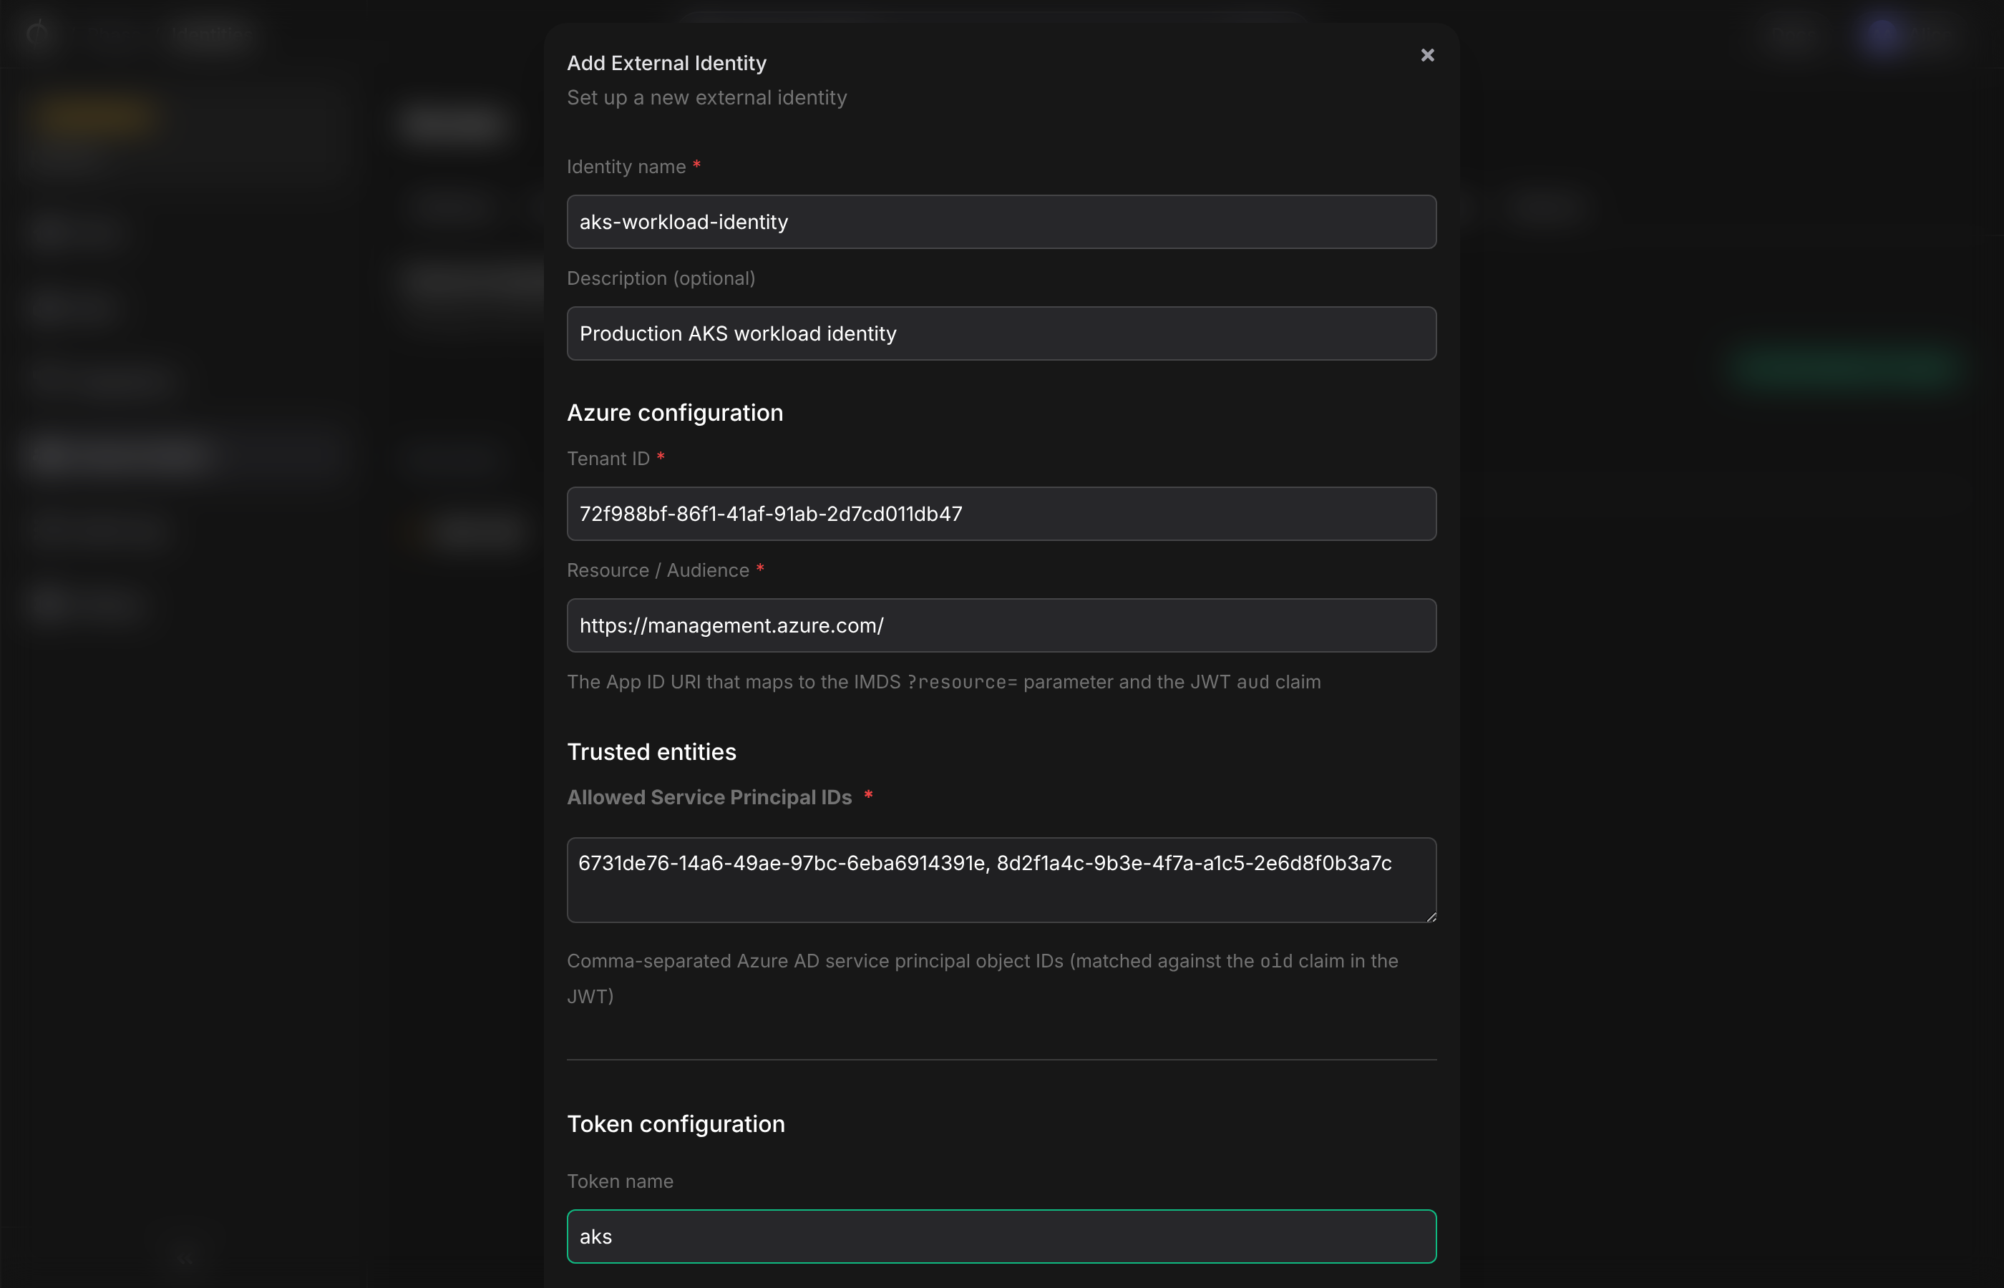Edit the Identity name field
The image size is (2004, 1288).
pos(1001,222)
